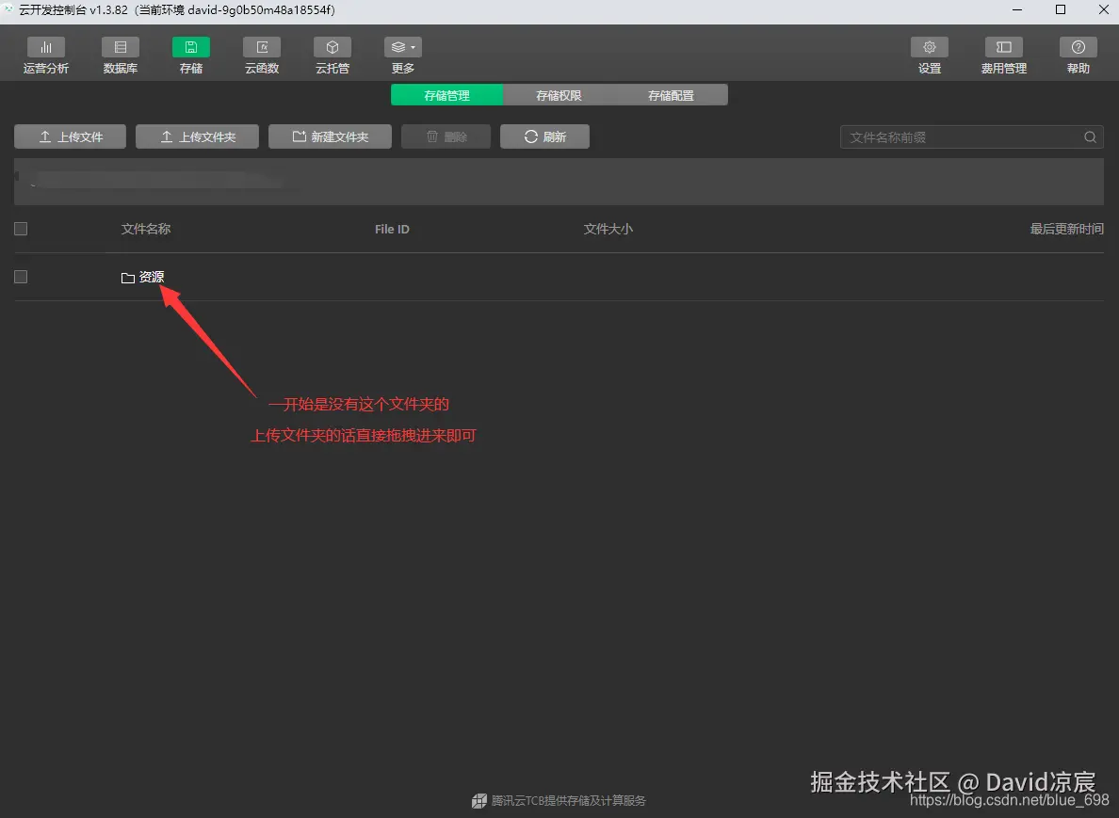Image resolution: width=1119 pixels, height=818 pixels.
Task: Switch to 云托管 via its icon
Action: point(332,54)
